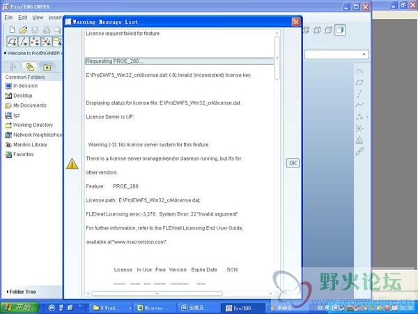Open My Documents folder
Screen dimensions: 418x314
26,105
